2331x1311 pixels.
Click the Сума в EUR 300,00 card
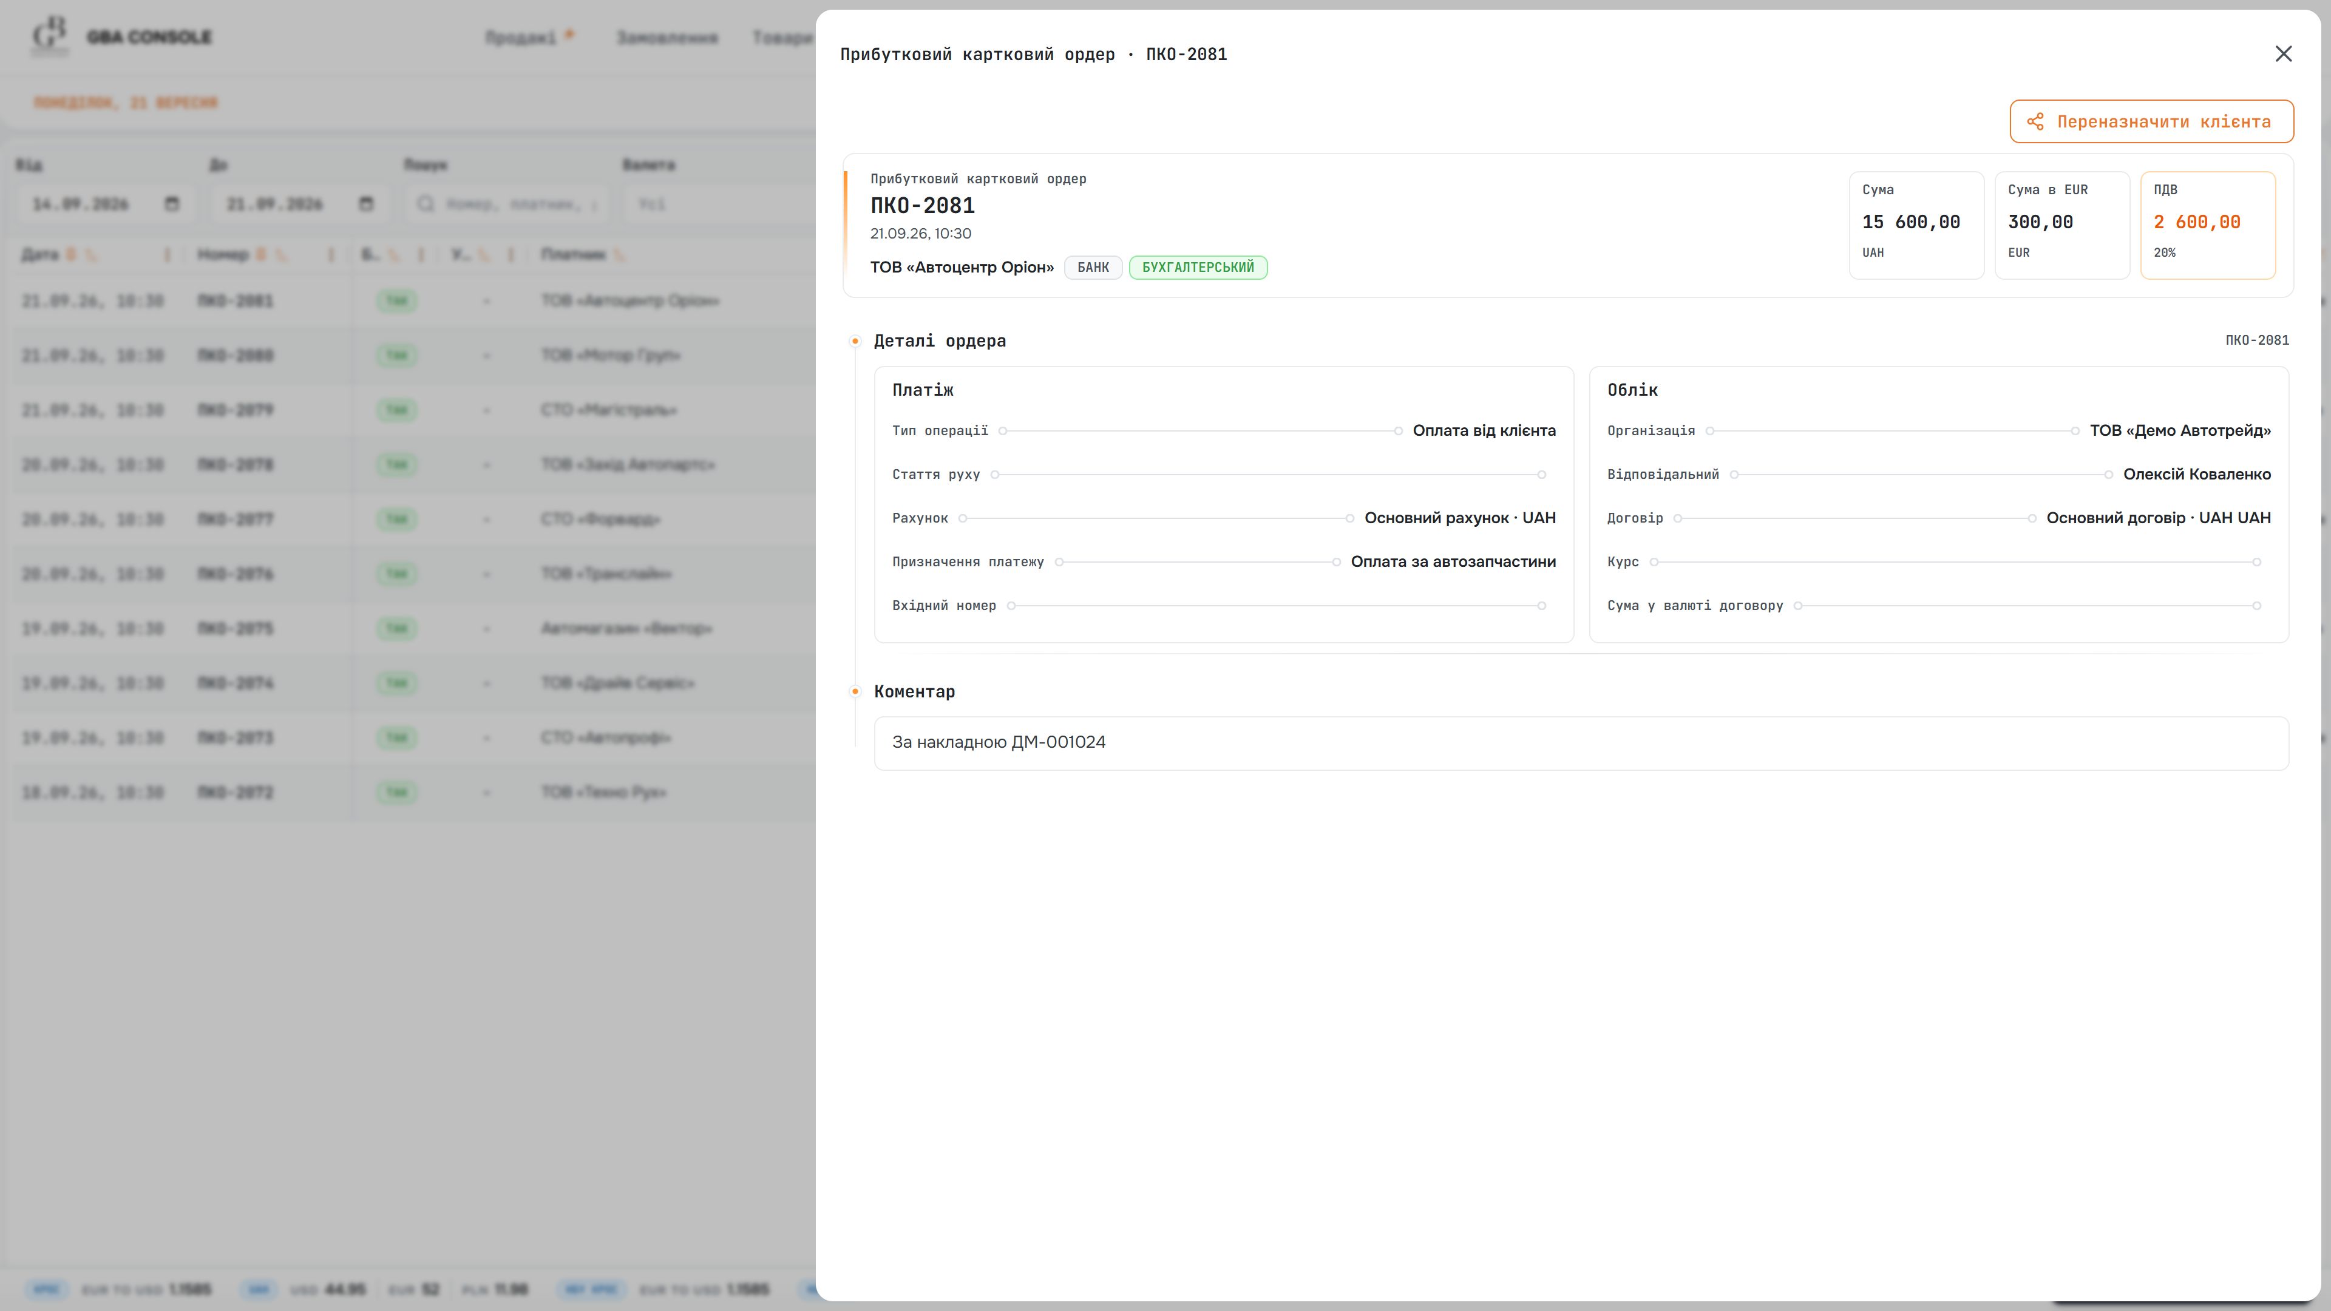(2062, 225)
